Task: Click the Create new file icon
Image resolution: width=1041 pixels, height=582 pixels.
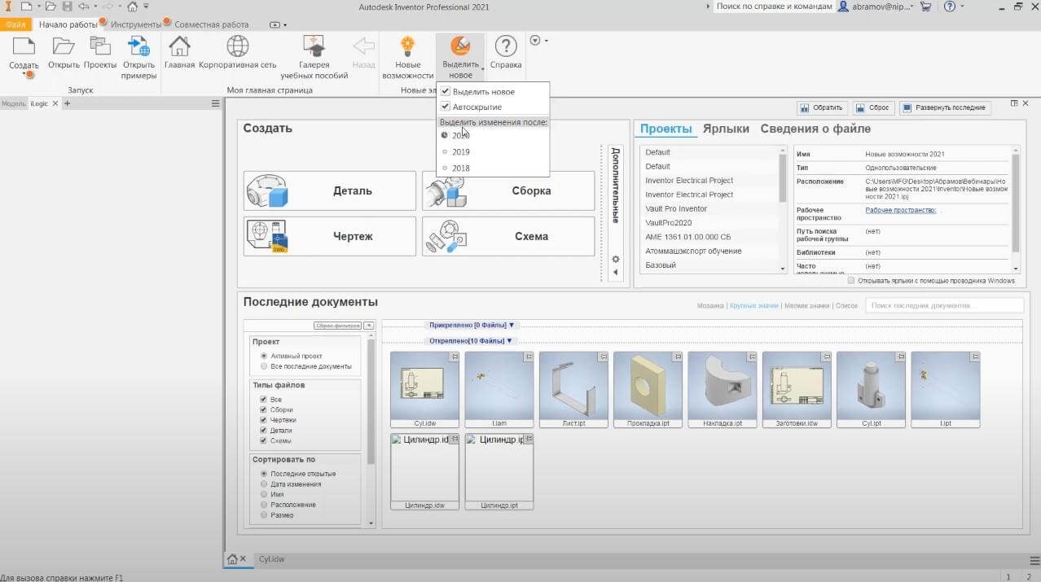Action: click(x=24, y=47)
